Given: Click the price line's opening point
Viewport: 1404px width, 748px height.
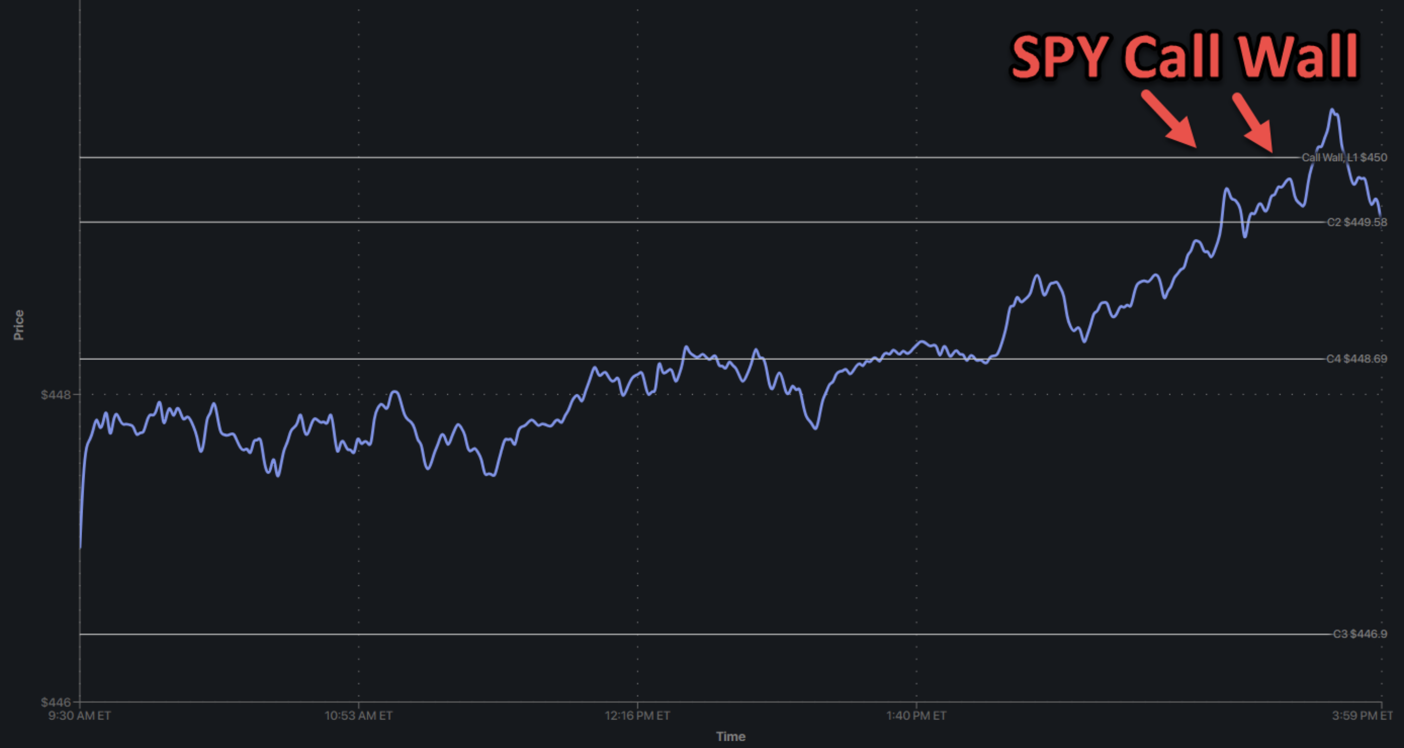Looking at the screenshot, I should [x=81, y=546].
